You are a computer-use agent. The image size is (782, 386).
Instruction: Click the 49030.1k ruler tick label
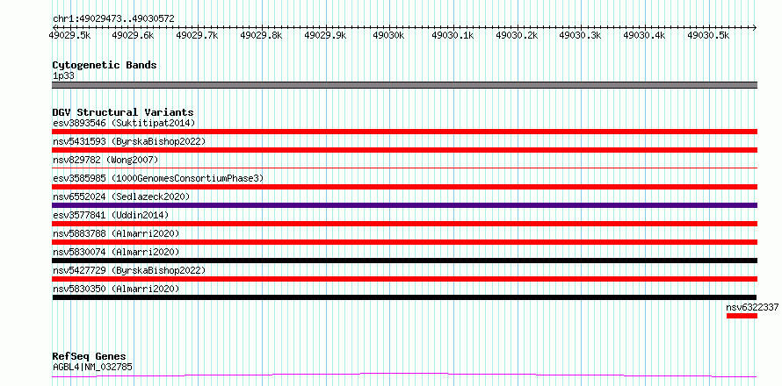(x=453, y=35)
